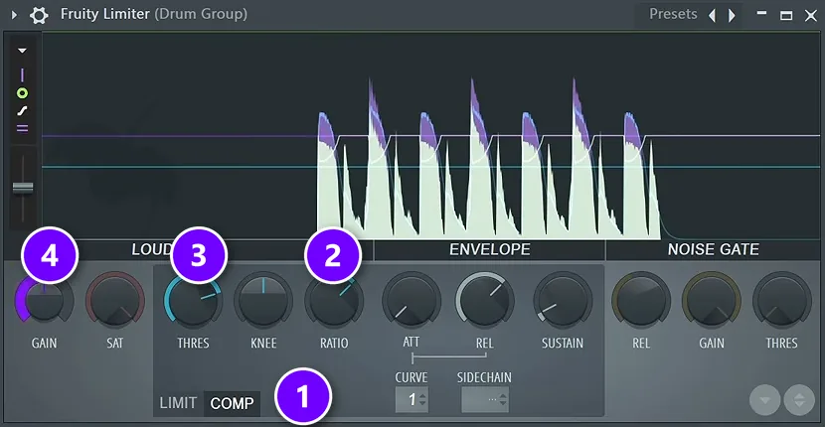Increase SIDECHAIN with its up arrow

point(504,394)
